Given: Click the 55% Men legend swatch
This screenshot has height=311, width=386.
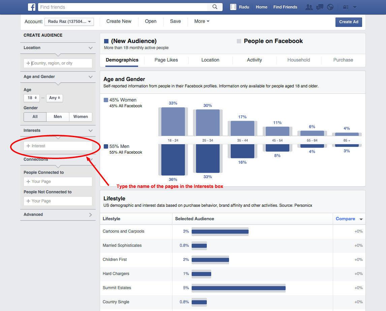Looking at the screenshot, I should click(106, 146).
